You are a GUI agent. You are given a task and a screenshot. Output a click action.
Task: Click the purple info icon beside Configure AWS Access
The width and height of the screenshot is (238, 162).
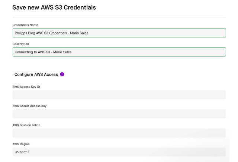click(62, 74)
